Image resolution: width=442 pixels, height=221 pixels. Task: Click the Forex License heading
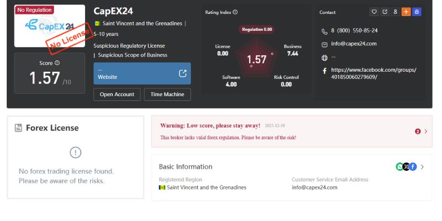point(52,128)
